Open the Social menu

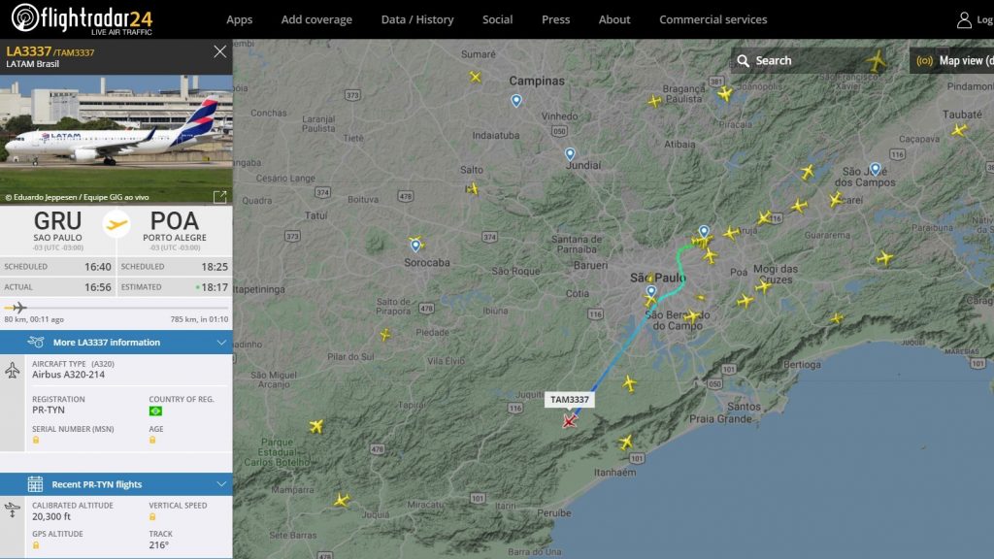point(497,19)
